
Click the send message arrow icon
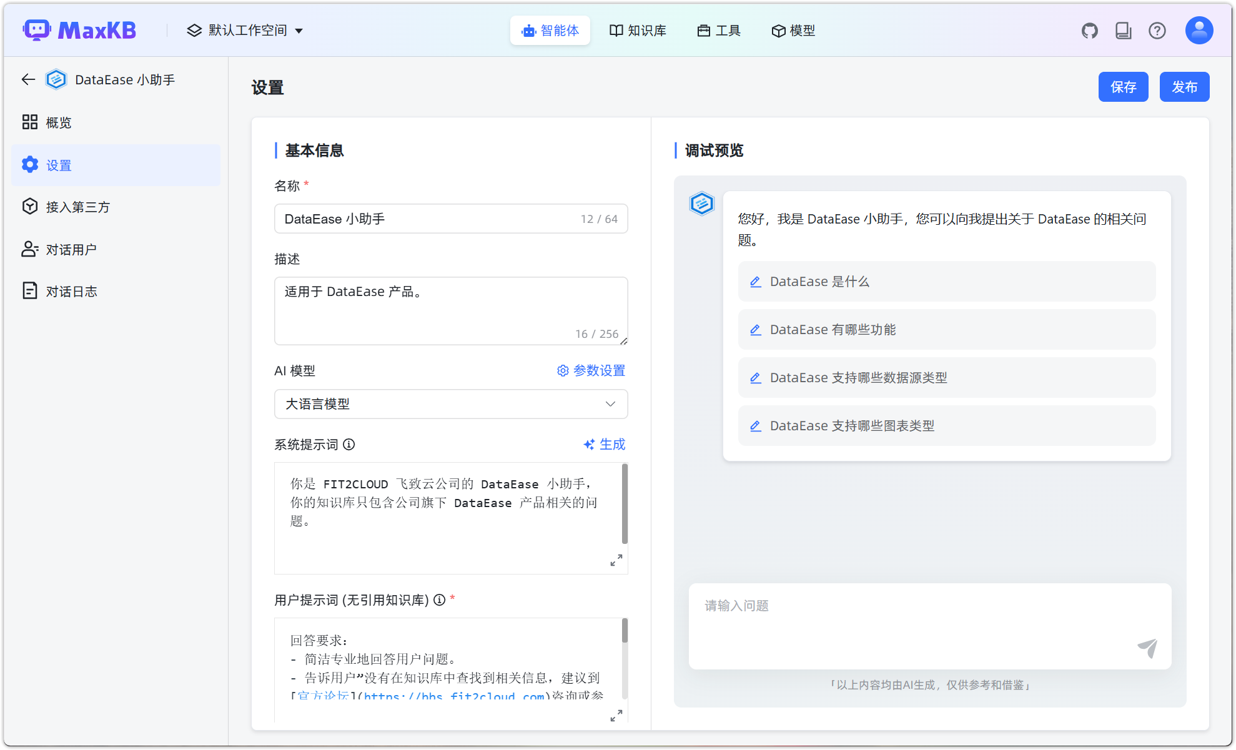(1149, 648)
